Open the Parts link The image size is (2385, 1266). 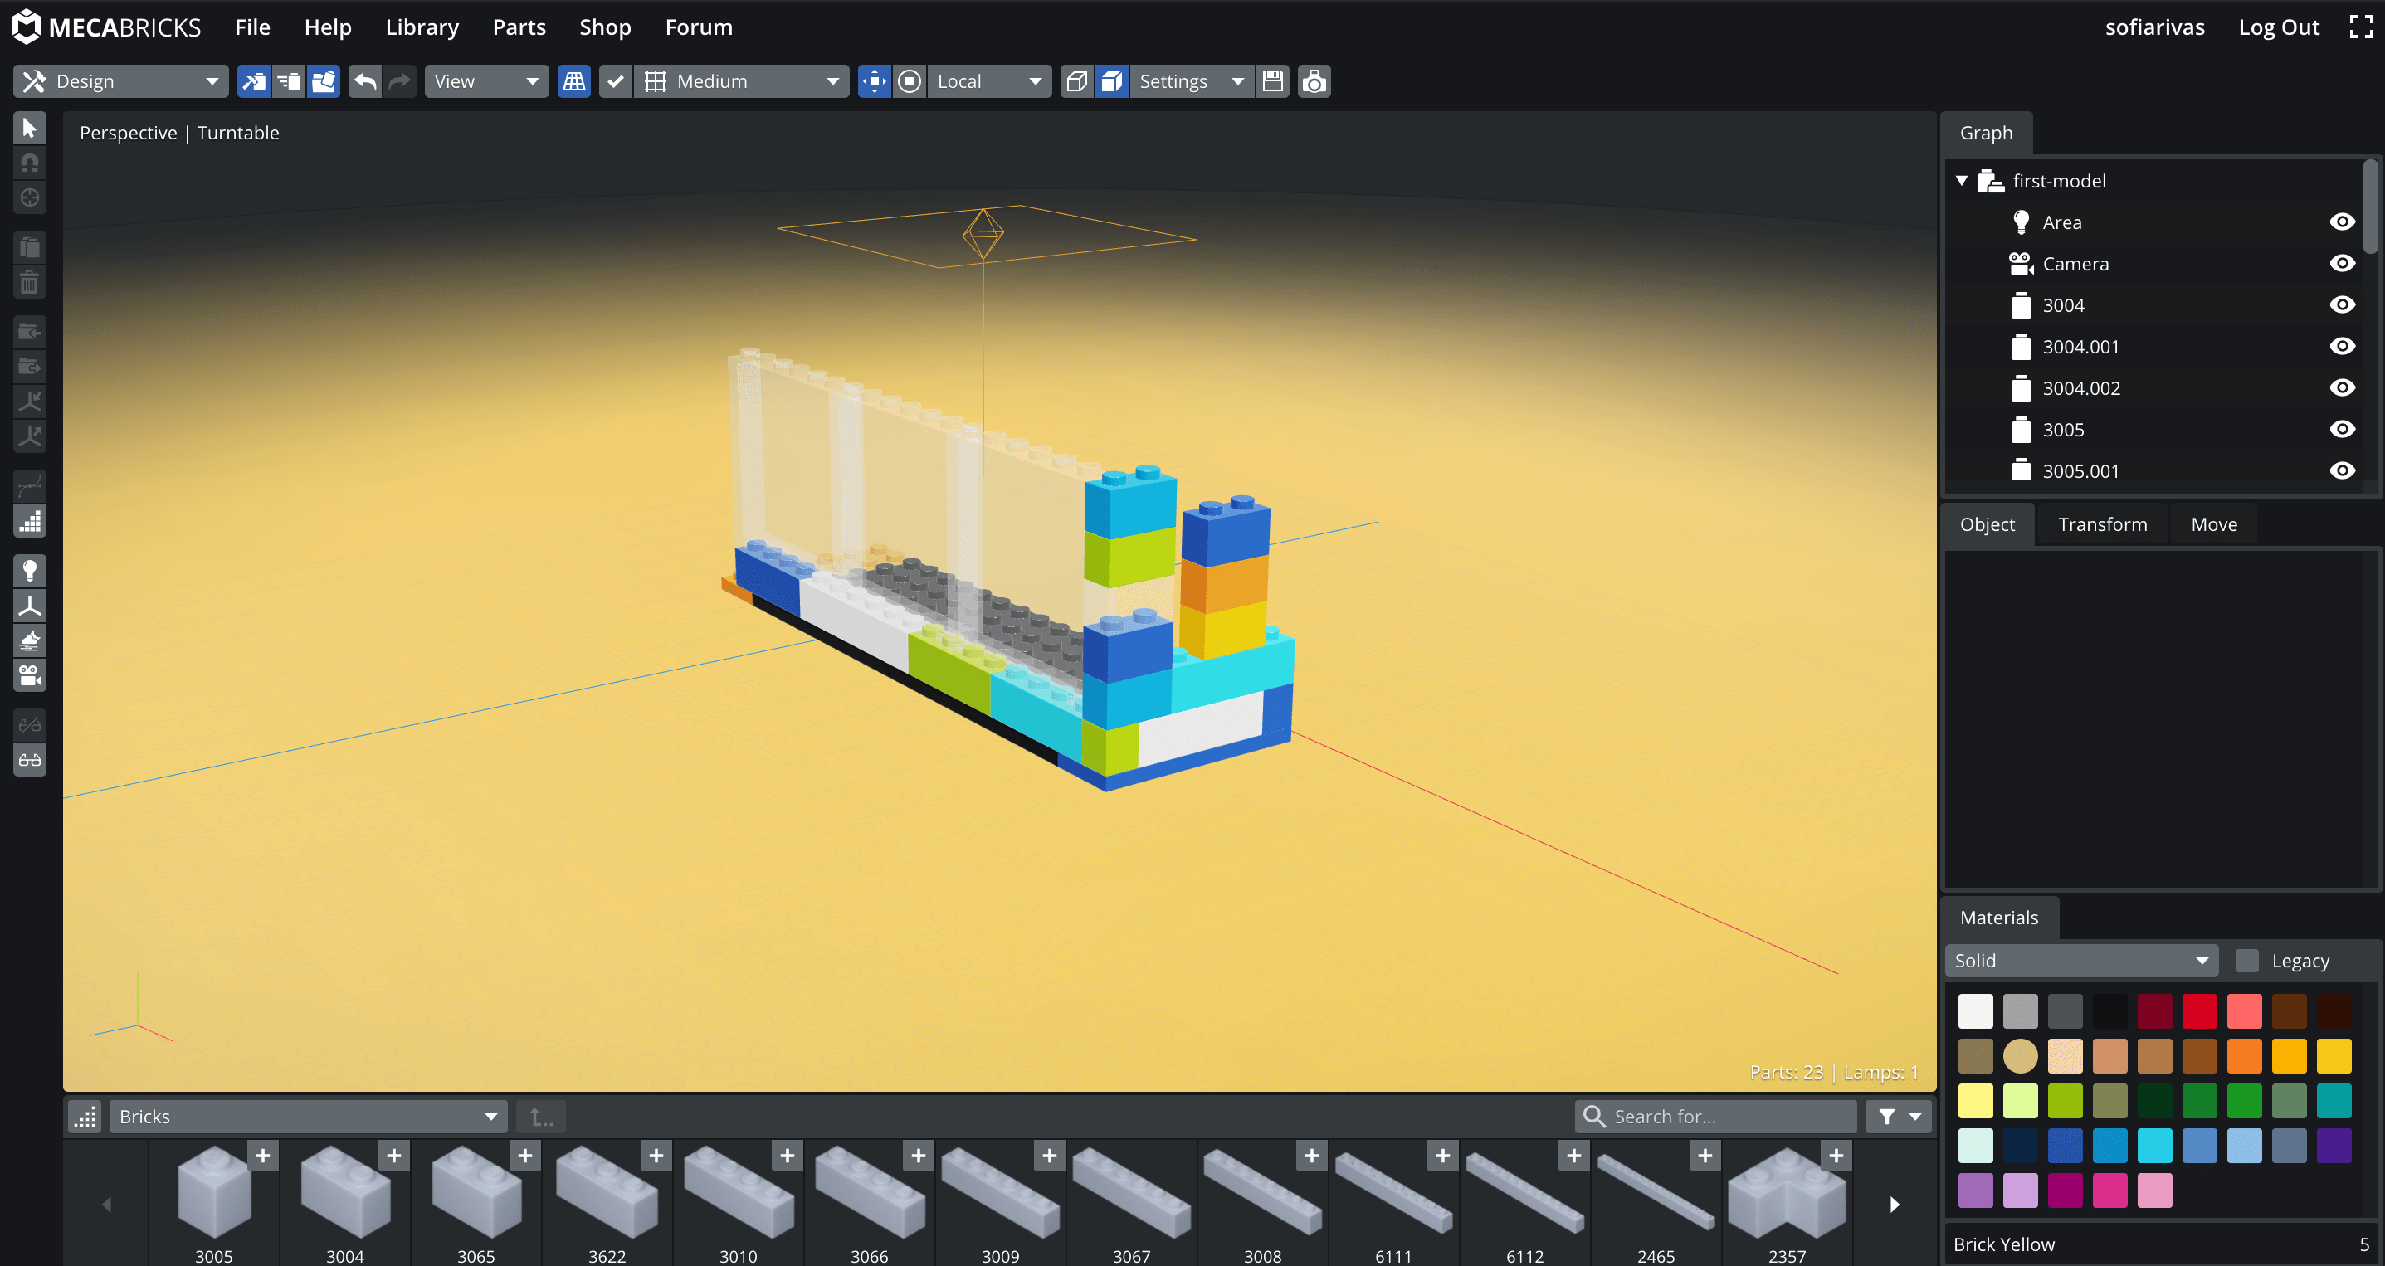pyautogui.click(x=519, y=27)
